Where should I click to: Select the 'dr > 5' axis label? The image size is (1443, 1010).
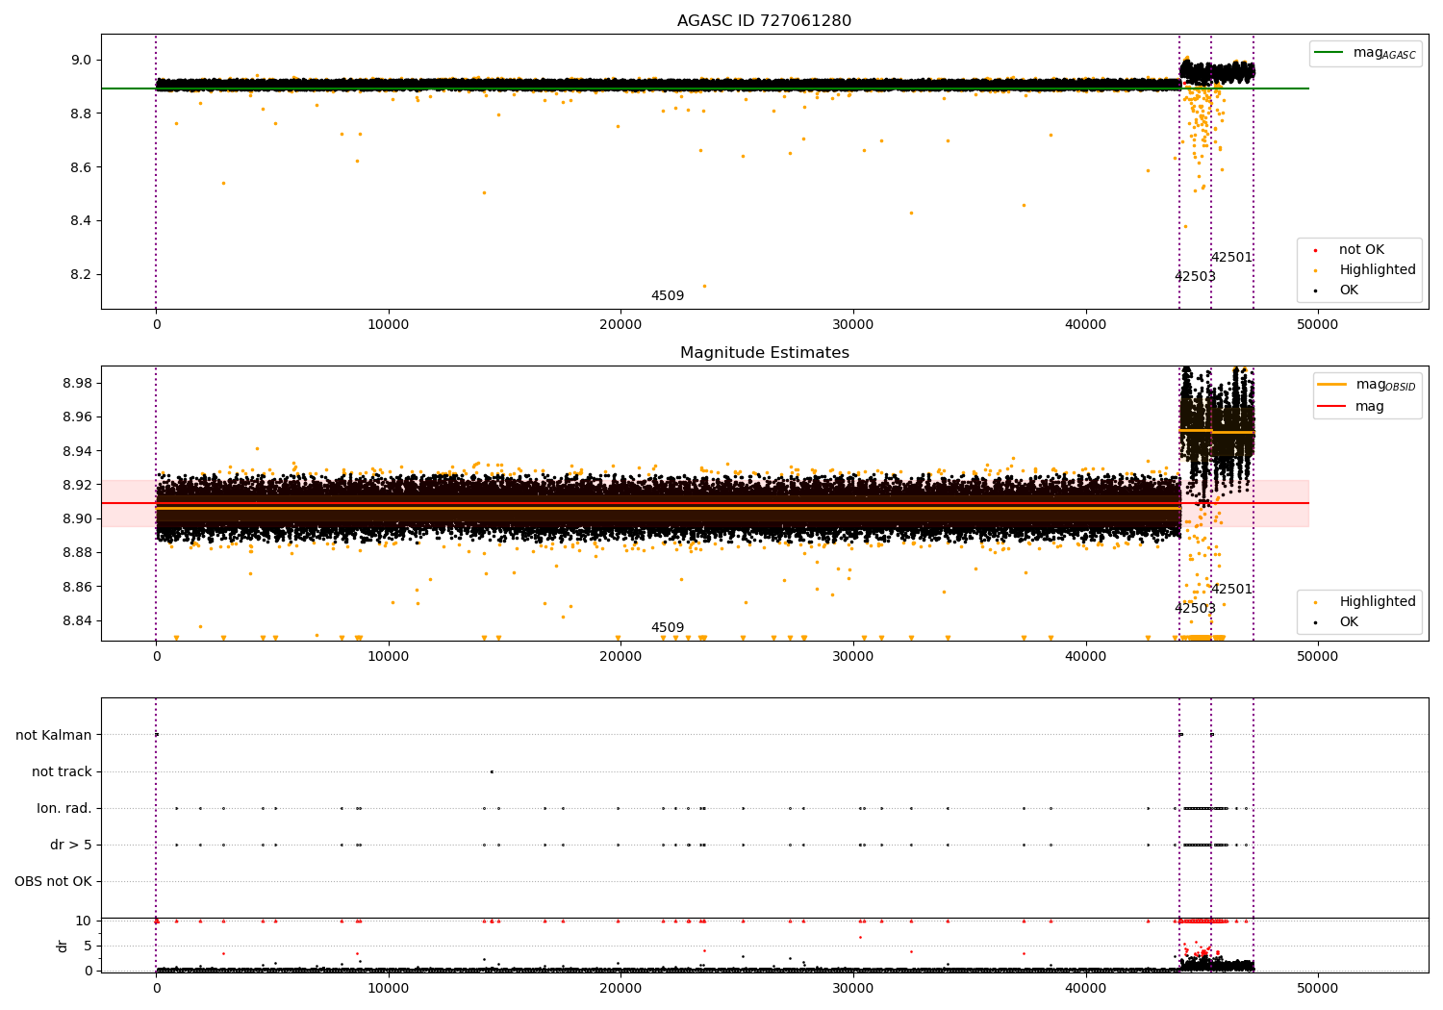pos(71,845)
